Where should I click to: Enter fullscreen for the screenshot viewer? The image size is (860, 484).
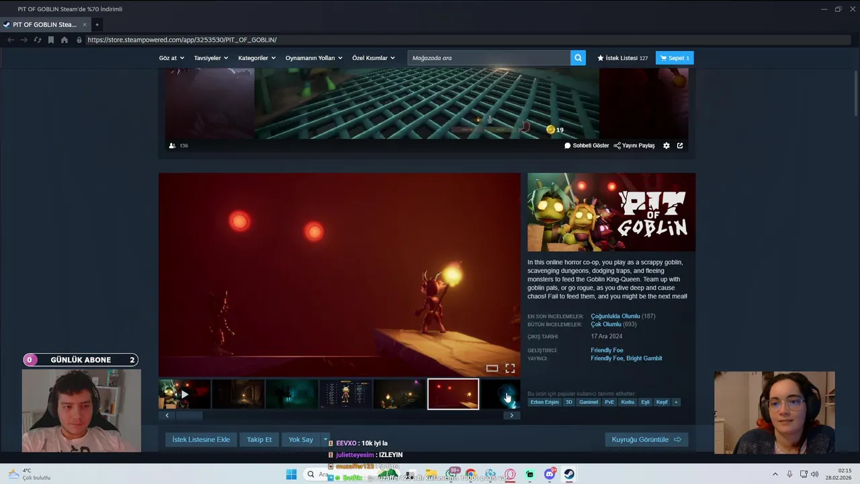coord(510,368)
